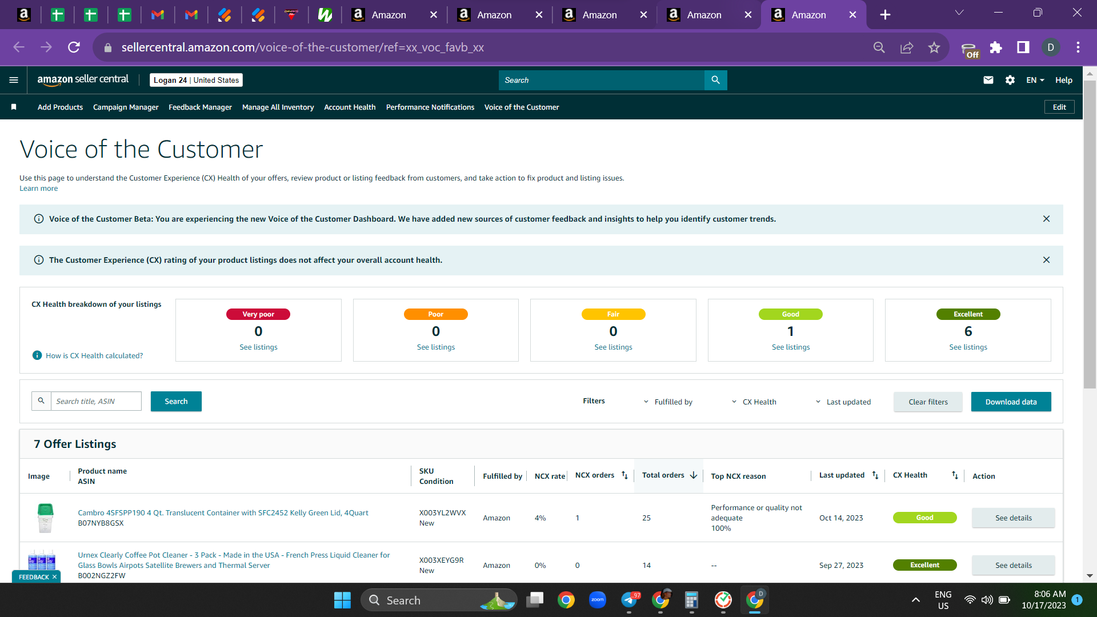The width and height of the screenshot is (1097, 617).
Task: Close the FEEDBACK tab widget
Action: [x=54, y=577]
